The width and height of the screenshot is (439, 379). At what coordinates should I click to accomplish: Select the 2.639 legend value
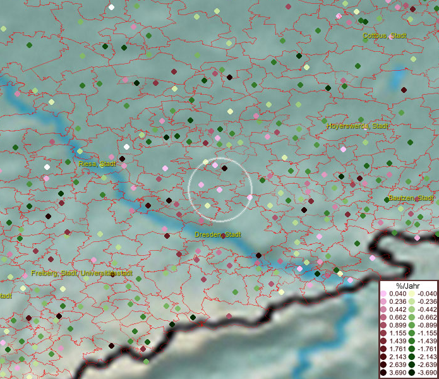pos(397,364)
